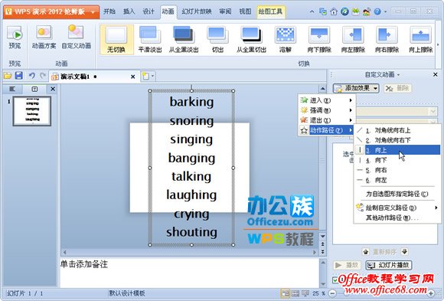
Task: Apply the 向上擦除 wipe transition
Action: tap(421, 40)
